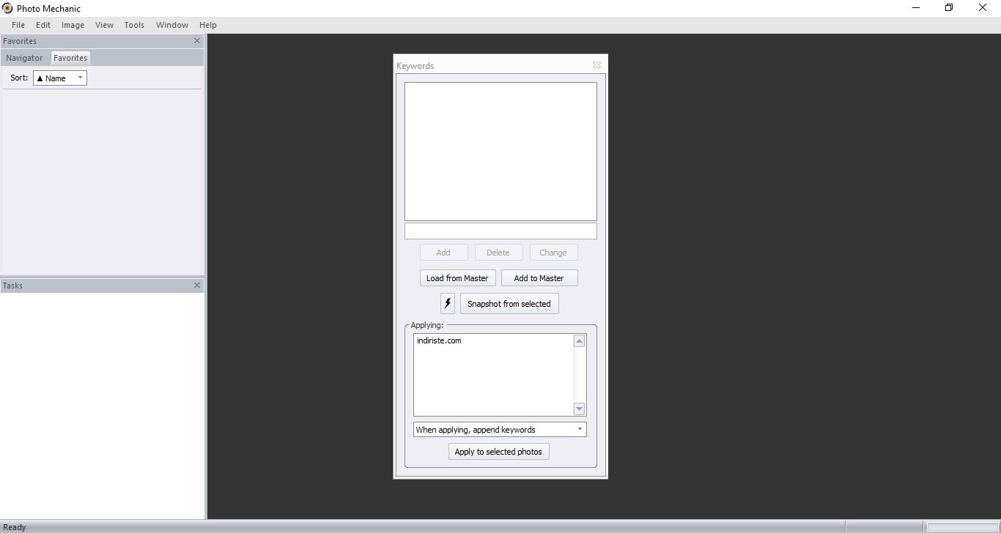Open the Image menu

point(73,25)
